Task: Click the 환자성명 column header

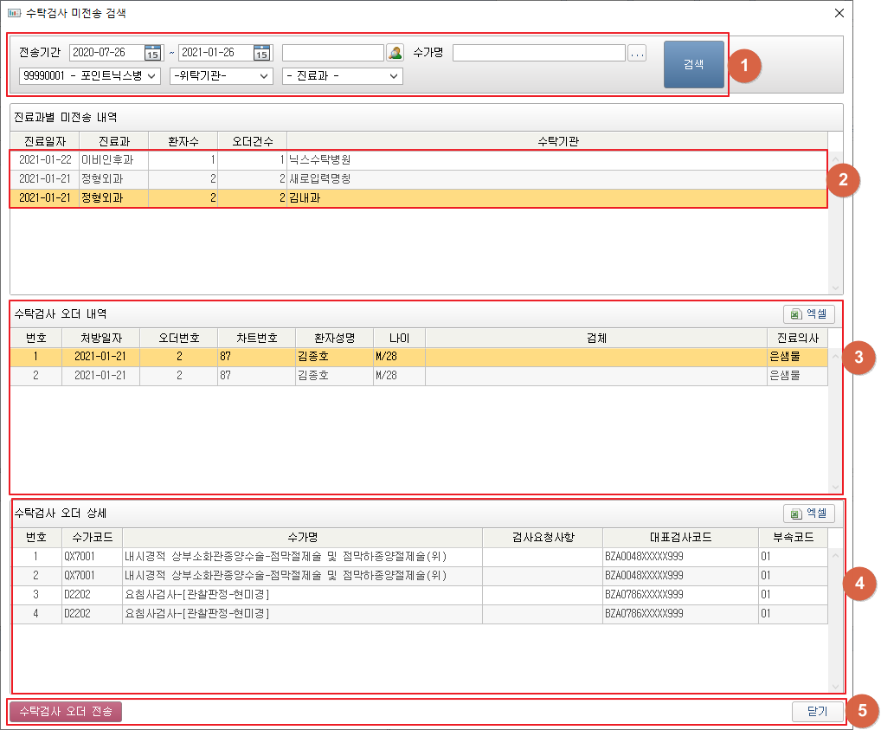Action: 333,337
